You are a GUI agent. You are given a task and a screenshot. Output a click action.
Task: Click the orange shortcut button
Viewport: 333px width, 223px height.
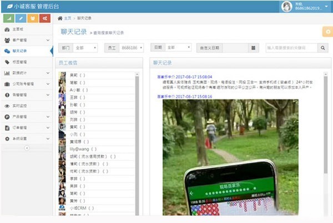(33, 18)
